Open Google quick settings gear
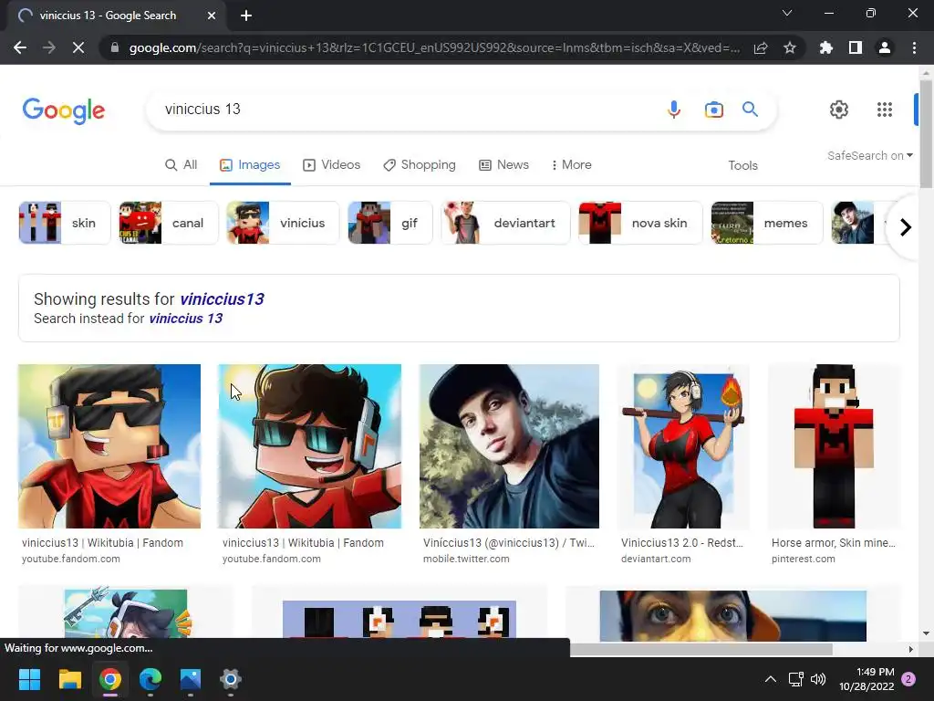Screen dimensions: 934x701 pyautogui.click(x=839, y=110)
